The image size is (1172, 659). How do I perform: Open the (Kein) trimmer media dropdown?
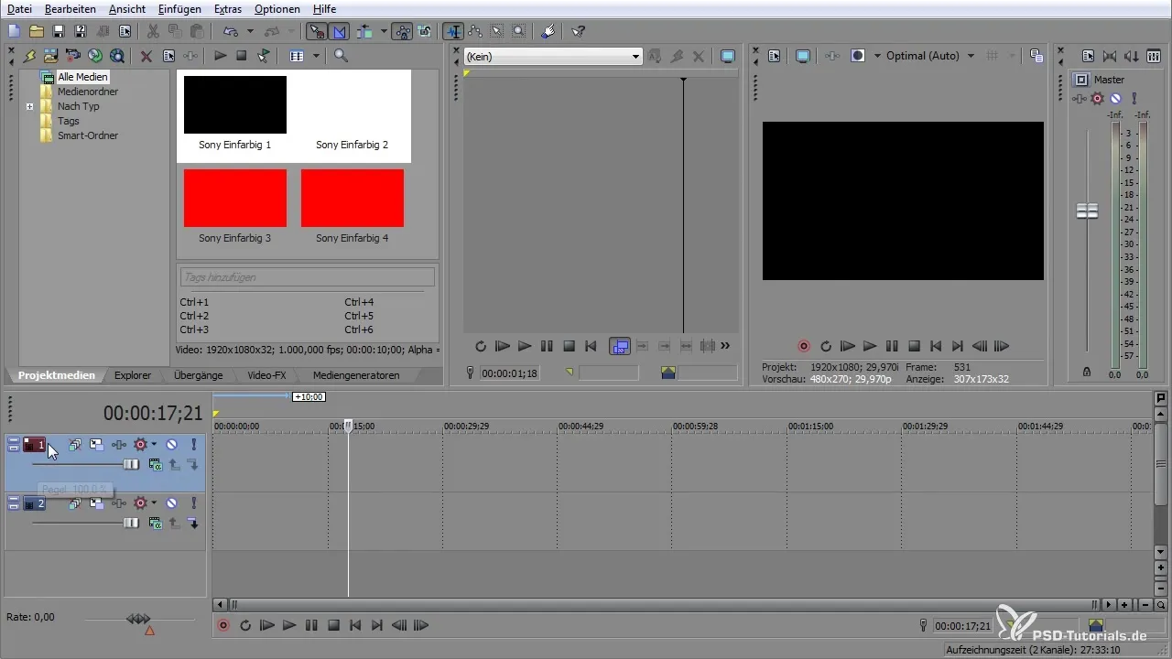[552, 56]
